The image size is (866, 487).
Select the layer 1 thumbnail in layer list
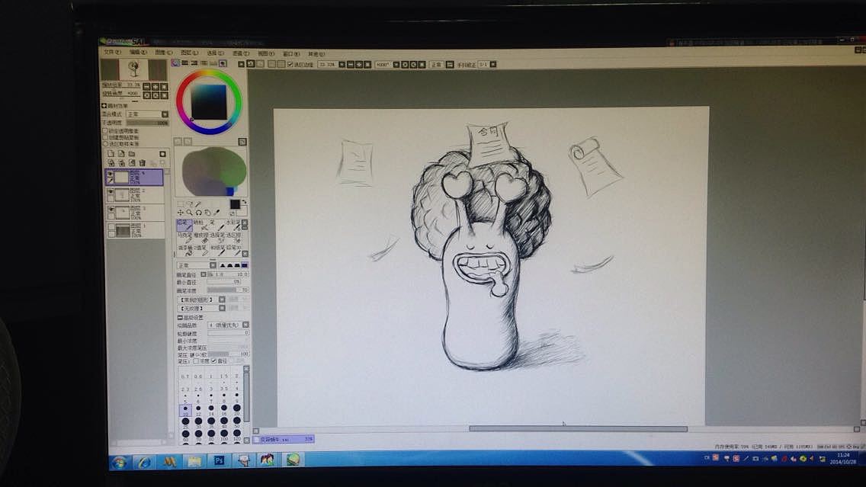coord(123,232)
